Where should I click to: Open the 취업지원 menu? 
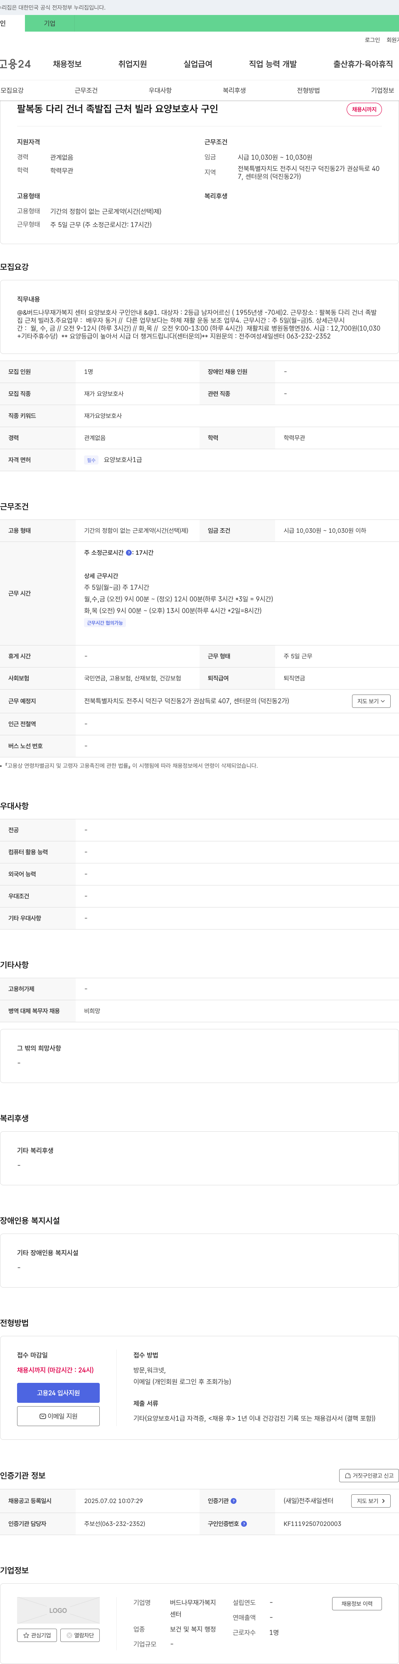point(132,64)
